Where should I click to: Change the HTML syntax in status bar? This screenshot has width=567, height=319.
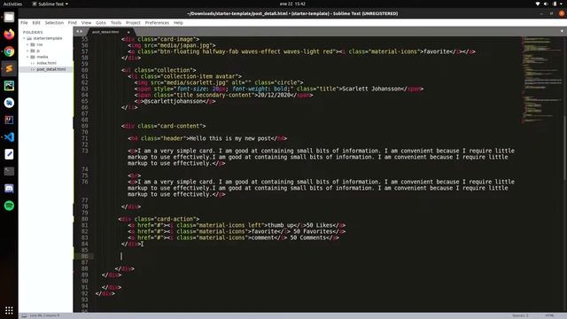549,315
